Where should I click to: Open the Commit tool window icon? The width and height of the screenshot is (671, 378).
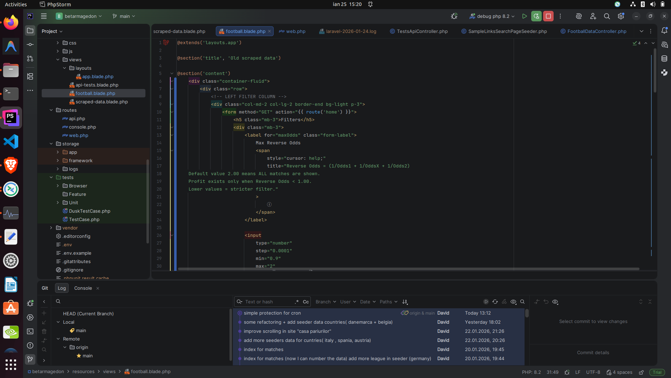click(x=30, y=44)
